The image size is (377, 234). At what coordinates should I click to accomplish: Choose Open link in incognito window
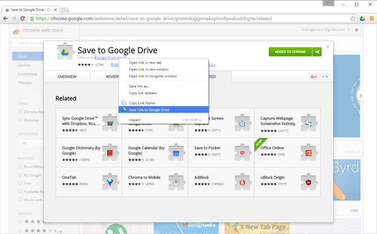pyautogui.click(x=163, y=76)
